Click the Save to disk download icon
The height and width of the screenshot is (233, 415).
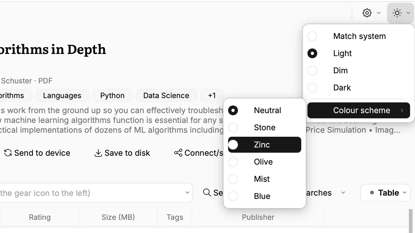pyautogui.click(x=98, y=153)
